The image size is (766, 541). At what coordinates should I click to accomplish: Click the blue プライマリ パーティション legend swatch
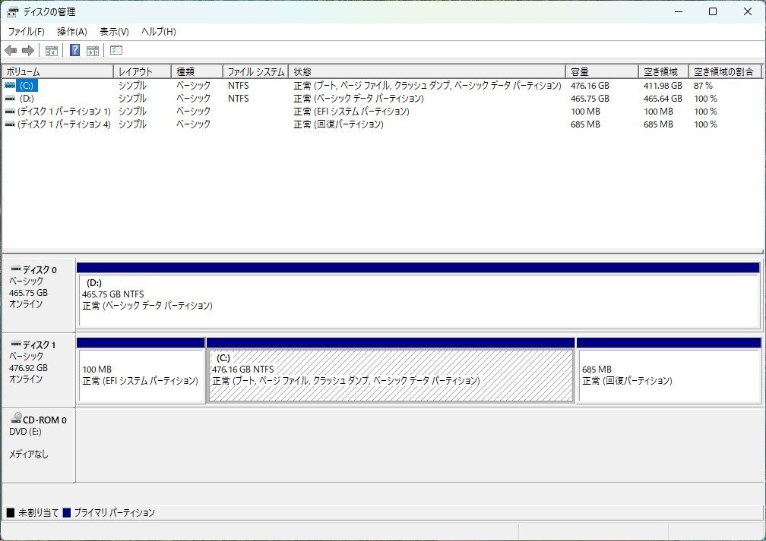tap(67, 513)
